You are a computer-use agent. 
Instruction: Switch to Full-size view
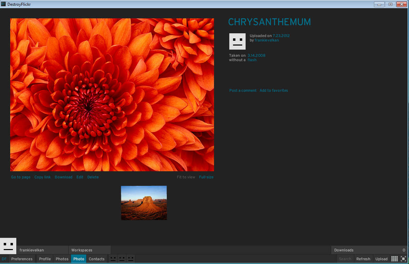point(206,177)
